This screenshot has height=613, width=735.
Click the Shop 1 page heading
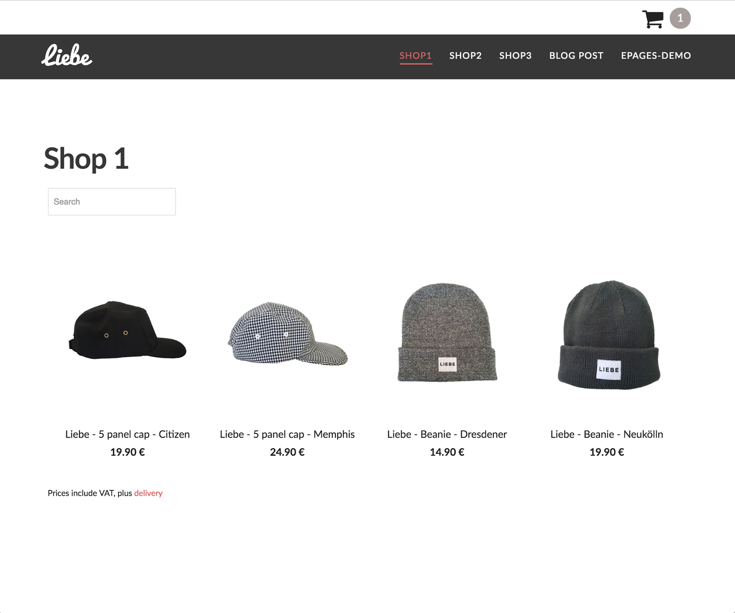tap(86, 159)
